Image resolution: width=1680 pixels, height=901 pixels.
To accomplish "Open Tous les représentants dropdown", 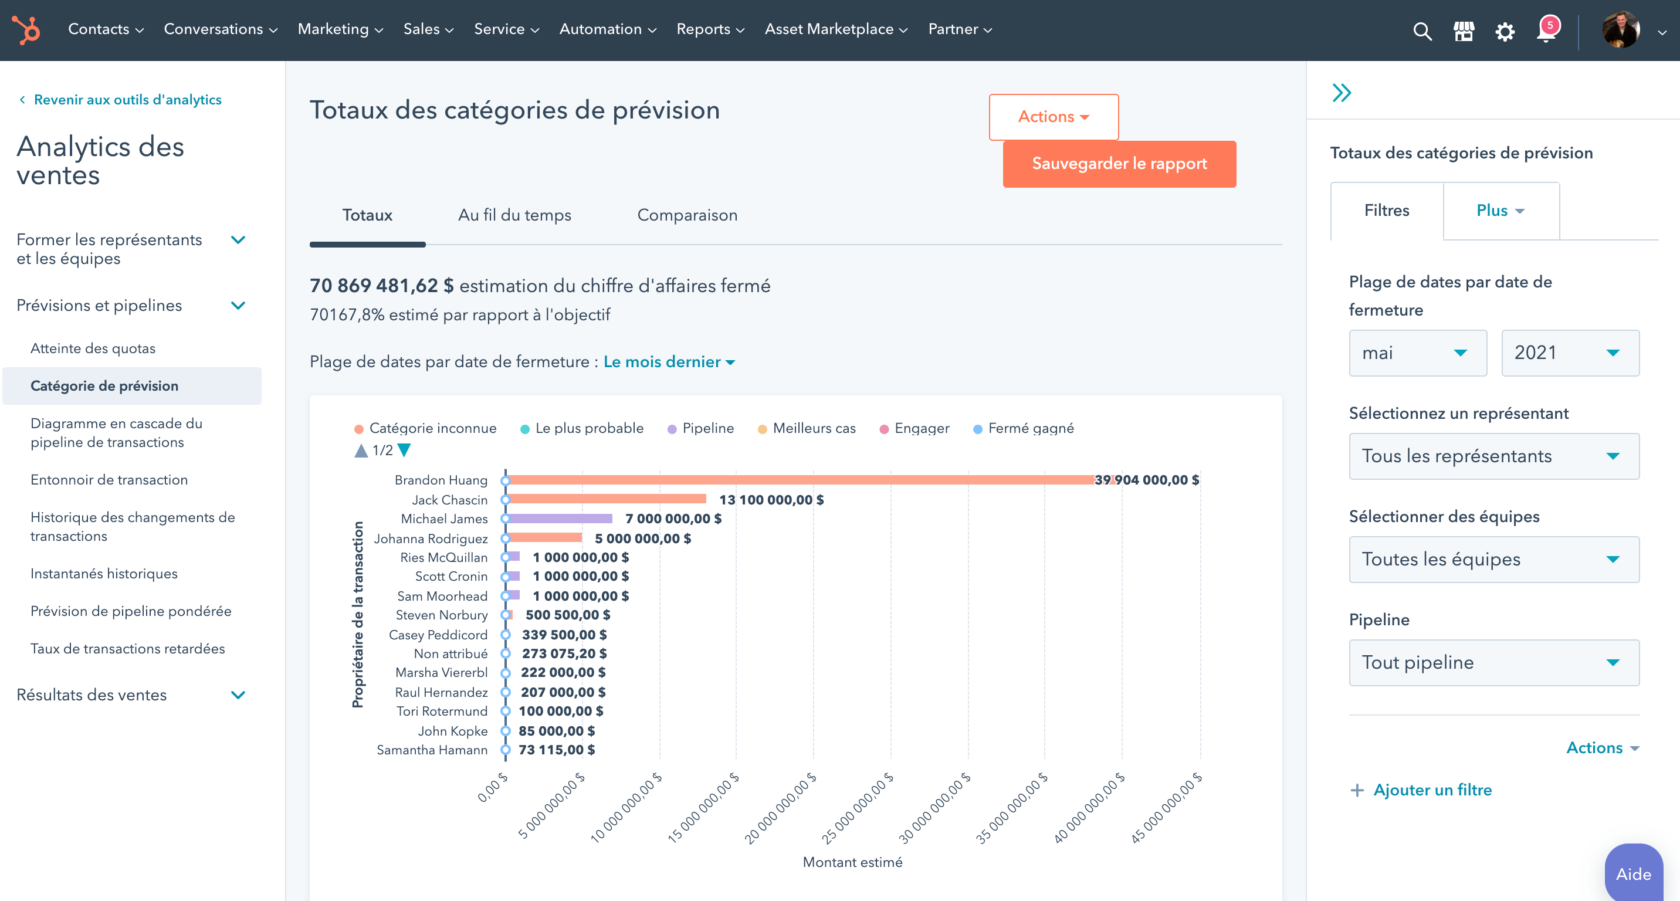I will click(1493, 456).
